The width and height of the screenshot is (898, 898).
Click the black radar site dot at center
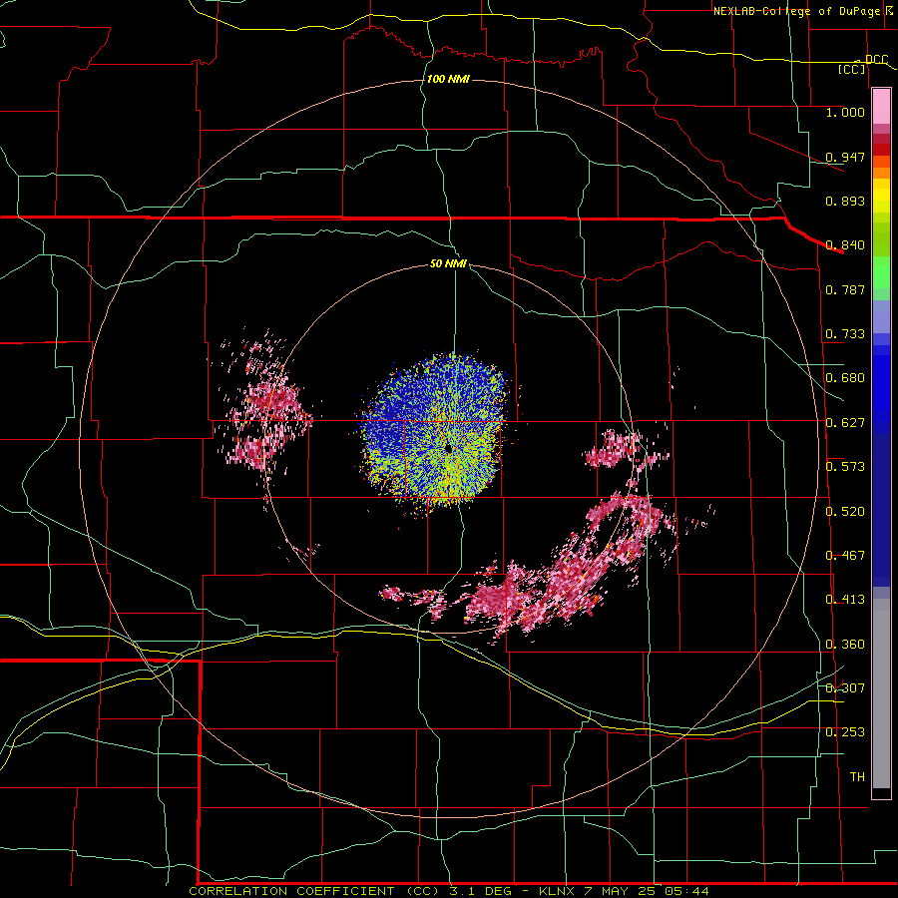pyautogui.click(x=448, y=449)
